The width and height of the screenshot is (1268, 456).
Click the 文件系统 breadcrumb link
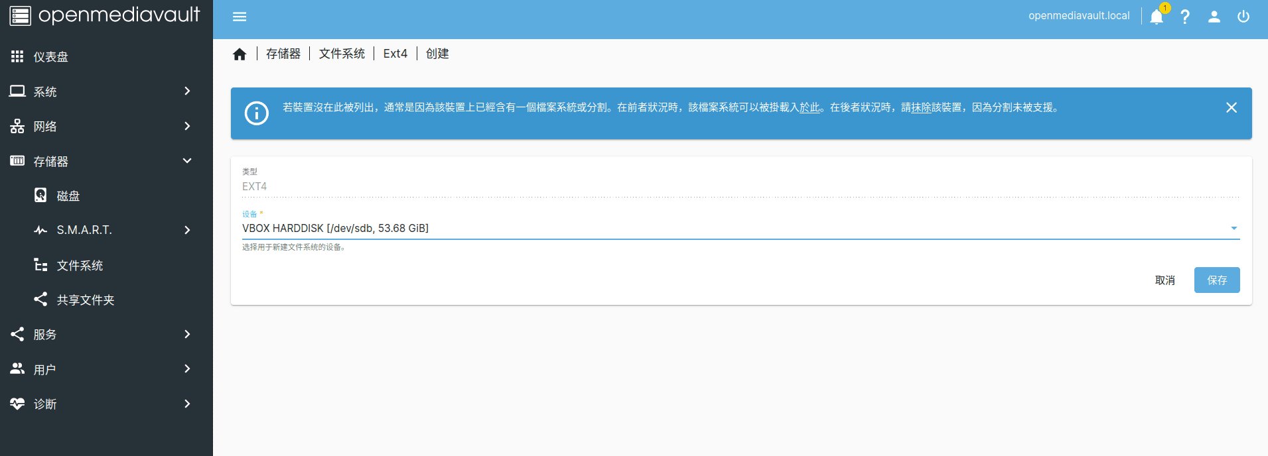tap(342, 54)
